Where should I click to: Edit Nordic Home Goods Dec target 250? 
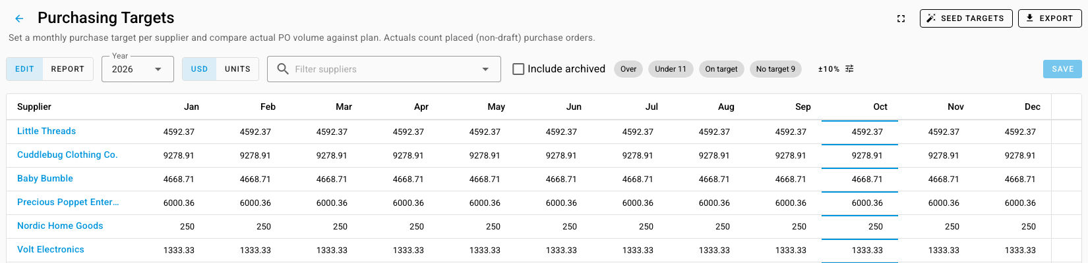pyautogui.click(x=1029, y=227)
